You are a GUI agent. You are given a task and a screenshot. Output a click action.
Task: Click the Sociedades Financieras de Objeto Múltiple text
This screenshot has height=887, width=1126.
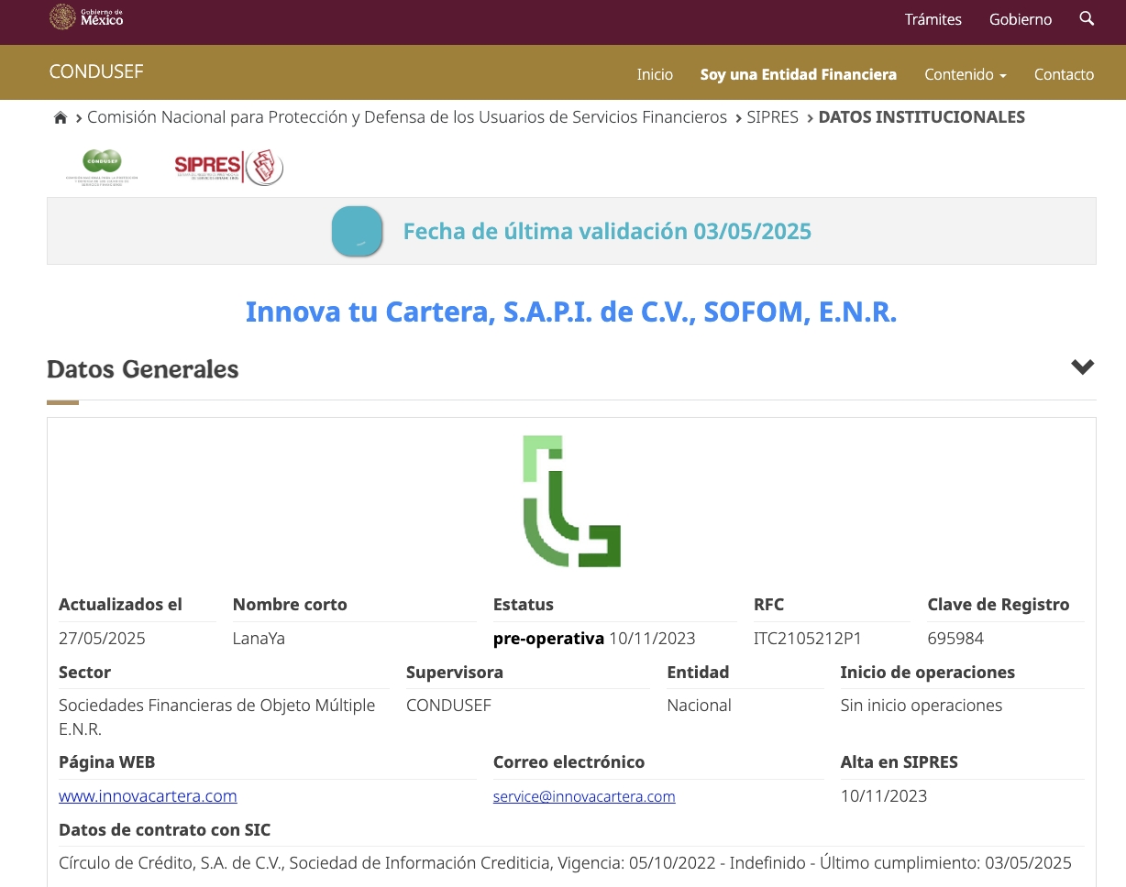click(217, 717)
